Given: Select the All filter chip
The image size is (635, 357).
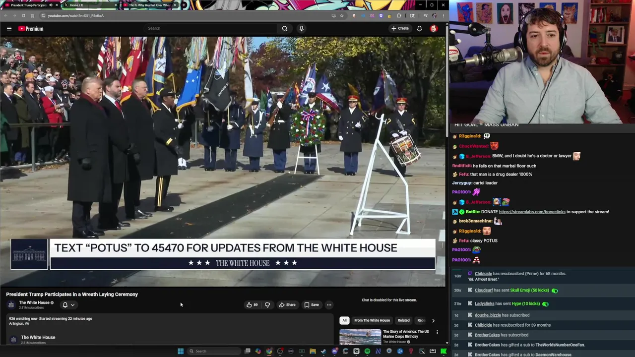Looking at the screenshot, I should coord(344,320).
